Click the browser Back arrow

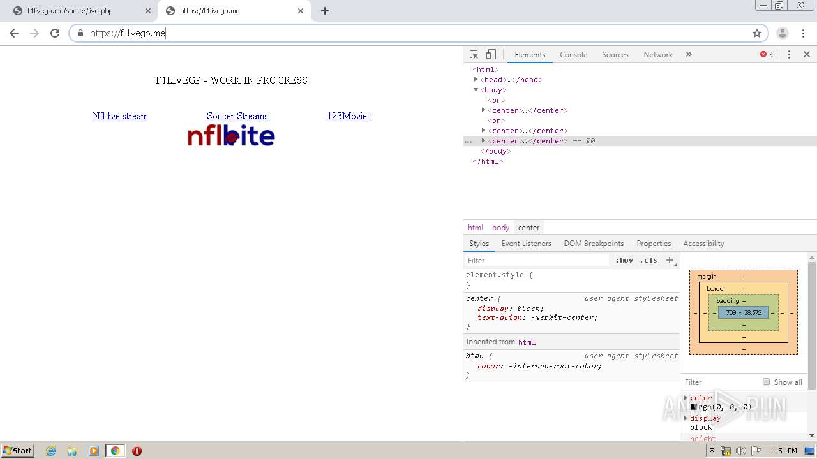tap(14, 33)
